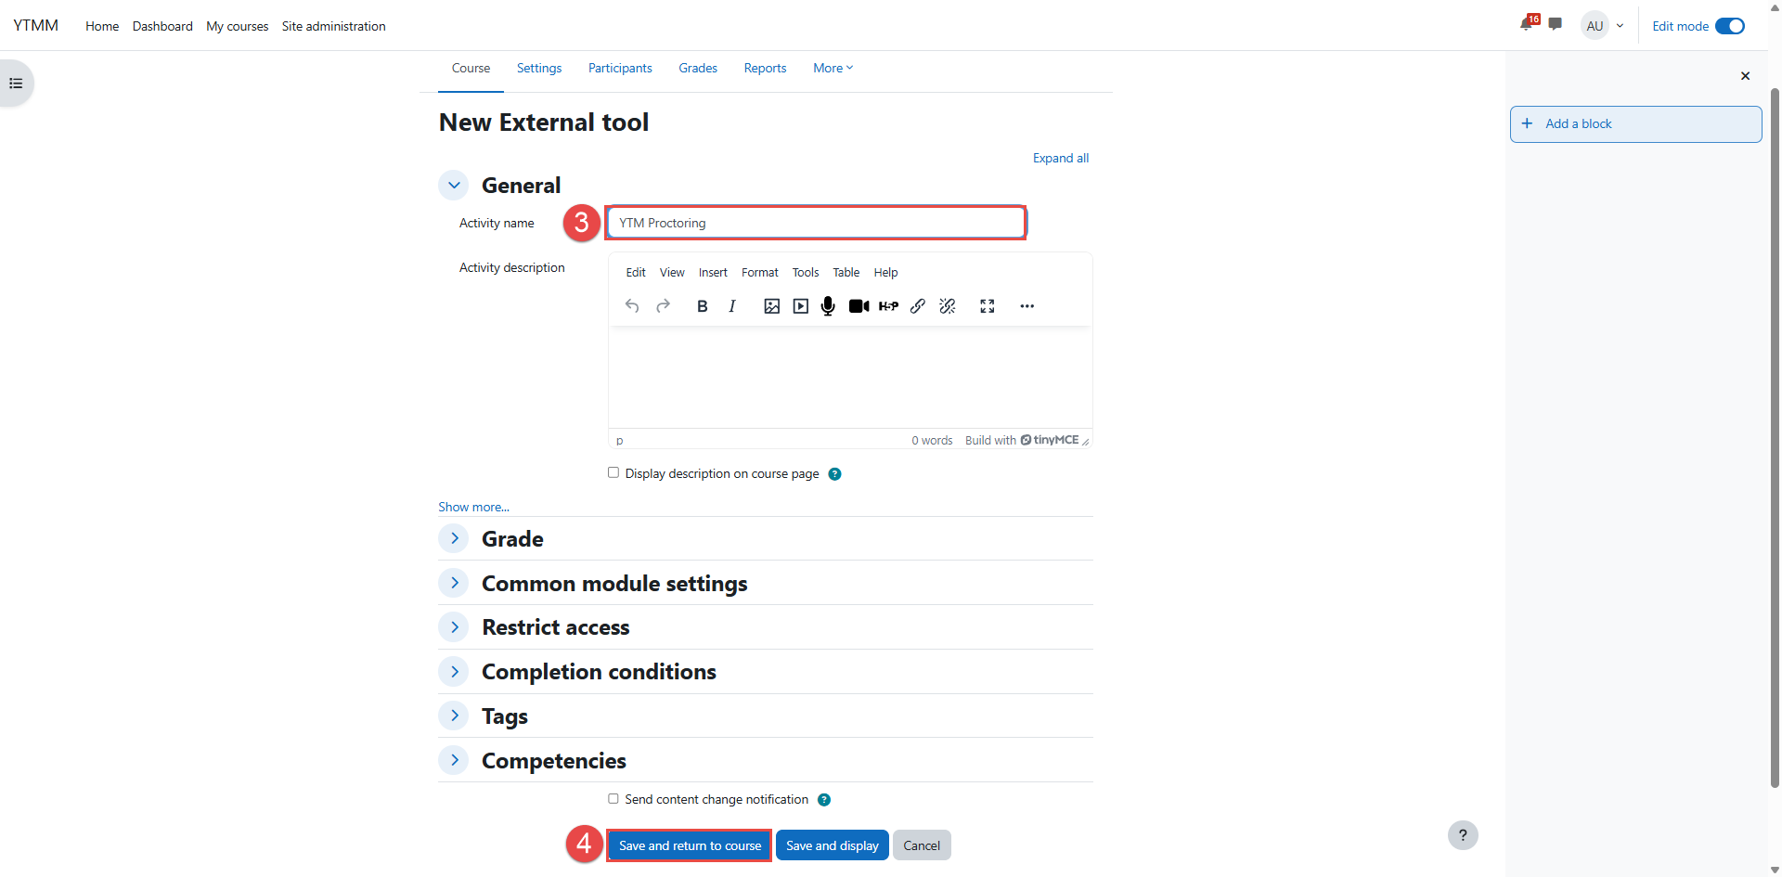Expand the Completion conditions section
This screenshot has width=1782, height=877.
pos(454,672)
